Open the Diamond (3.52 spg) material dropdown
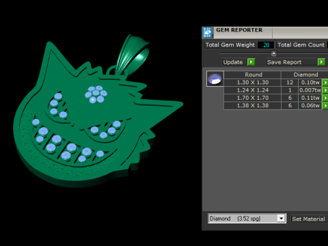 pyautogui.click(x=247, y=219)
